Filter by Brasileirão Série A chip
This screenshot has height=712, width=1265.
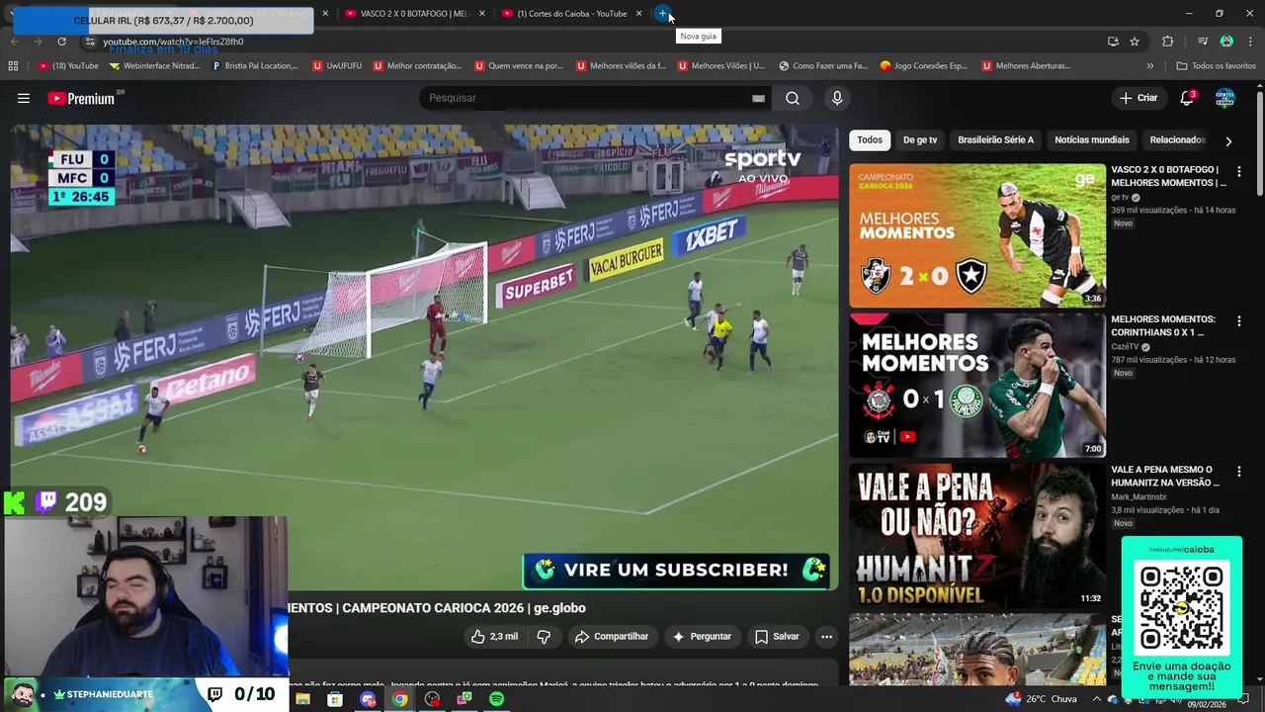(x=995, y=140)
